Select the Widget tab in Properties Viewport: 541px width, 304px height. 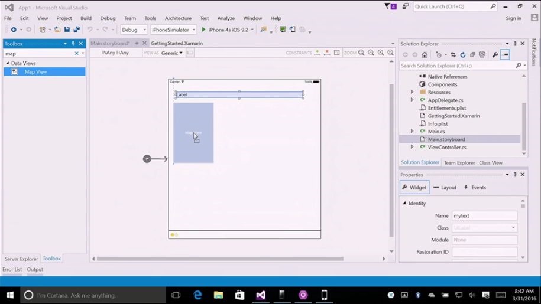(x=414, y=187)
